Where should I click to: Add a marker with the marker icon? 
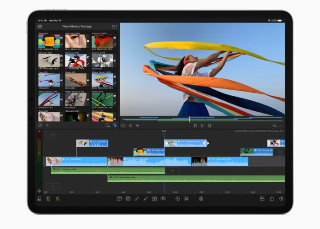(130, 125)
